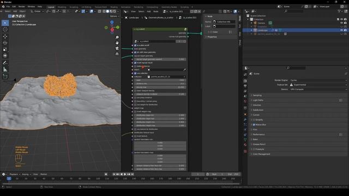Screen dimensions: 349x196
Task: Click the density max value slider
Action: [160, 87]
